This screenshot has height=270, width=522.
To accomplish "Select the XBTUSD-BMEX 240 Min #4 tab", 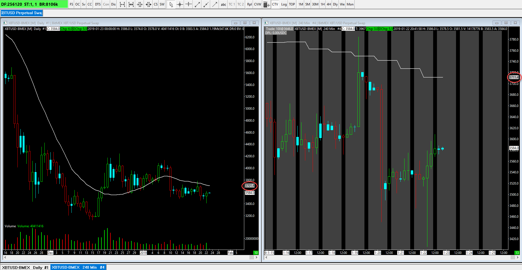I will point(78,268).
